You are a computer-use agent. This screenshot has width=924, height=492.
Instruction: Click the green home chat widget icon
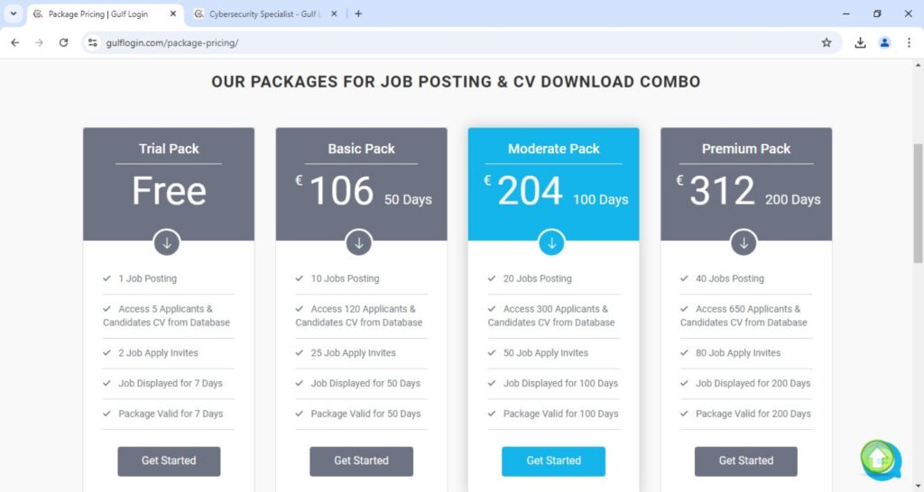pos(879,459)
